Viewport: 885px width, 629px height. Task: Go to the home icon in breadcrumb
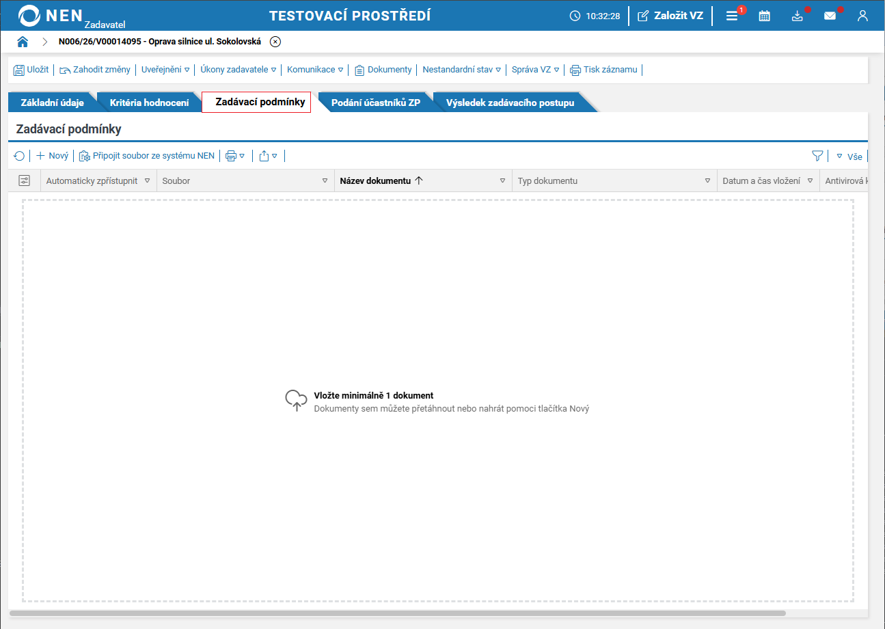coord(23,42)
